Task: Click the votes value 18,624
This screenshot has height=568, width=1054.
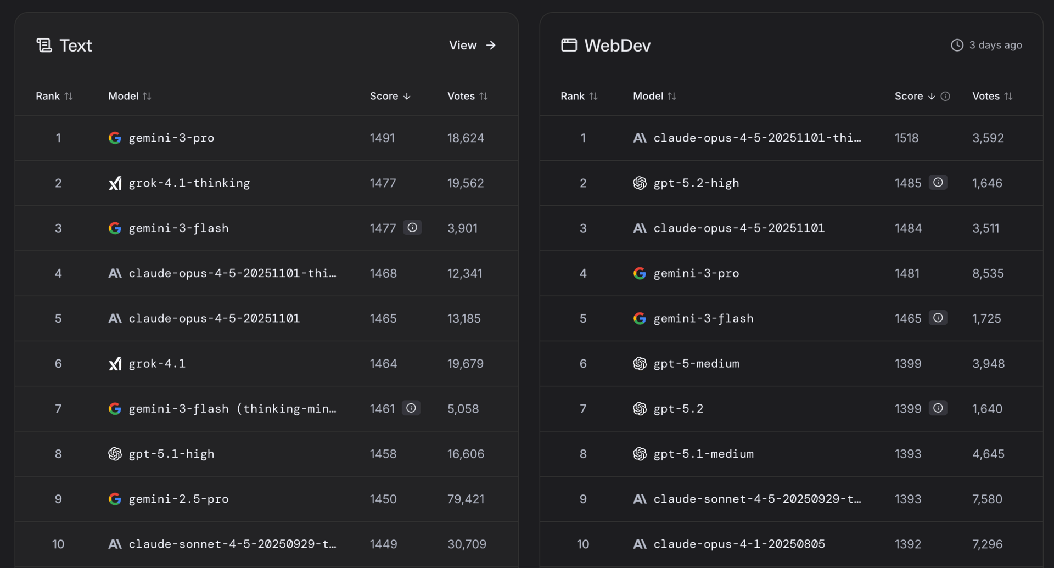Action: tap(466, 138)
